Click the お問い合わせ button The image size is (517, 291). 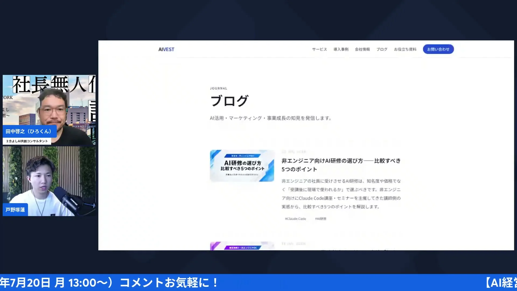[438, 49]
